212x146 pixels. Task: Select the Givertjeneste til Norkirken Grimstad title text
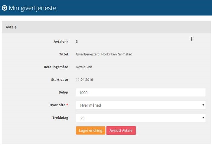(x=104, y=54)
